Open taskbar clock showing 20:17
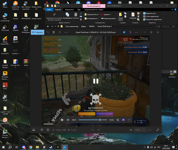Image resolution: width=178 pixels, height=150 pixels. point(166,147)
